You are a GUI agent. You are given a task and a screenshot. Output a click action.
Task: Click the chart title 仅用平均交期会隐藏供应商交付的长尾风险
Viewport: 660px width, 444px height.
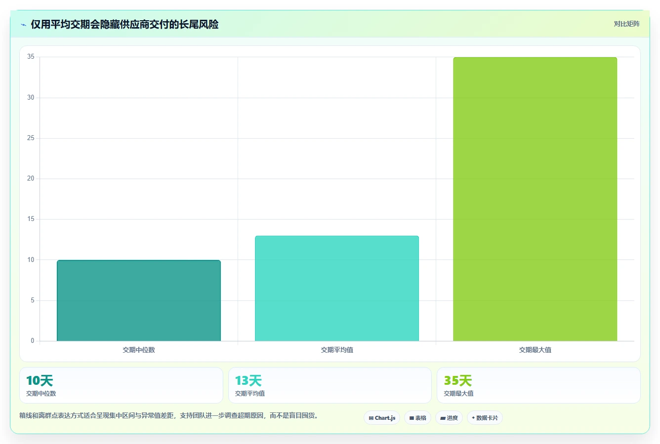[x=124, y=24]
